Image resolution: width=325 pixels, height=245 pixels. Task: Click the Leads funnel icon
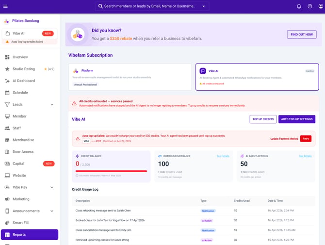point(7,104)
